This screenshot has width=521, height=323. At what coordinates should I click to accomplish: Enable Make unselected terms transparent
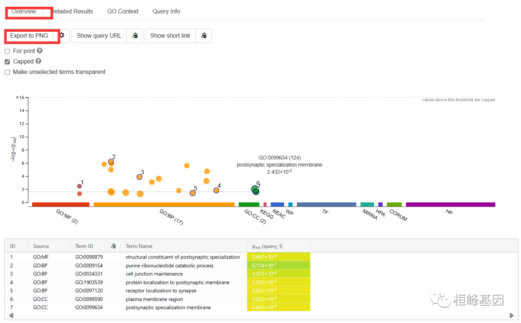click(7, 72)
